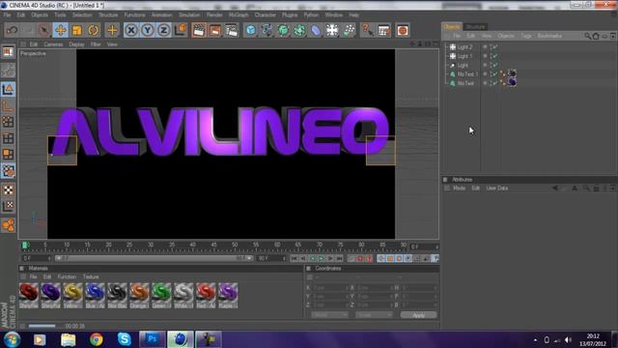Open Materials panel Texture menu
The height and width of the screenshot is (348, 618).
point(91,277)
